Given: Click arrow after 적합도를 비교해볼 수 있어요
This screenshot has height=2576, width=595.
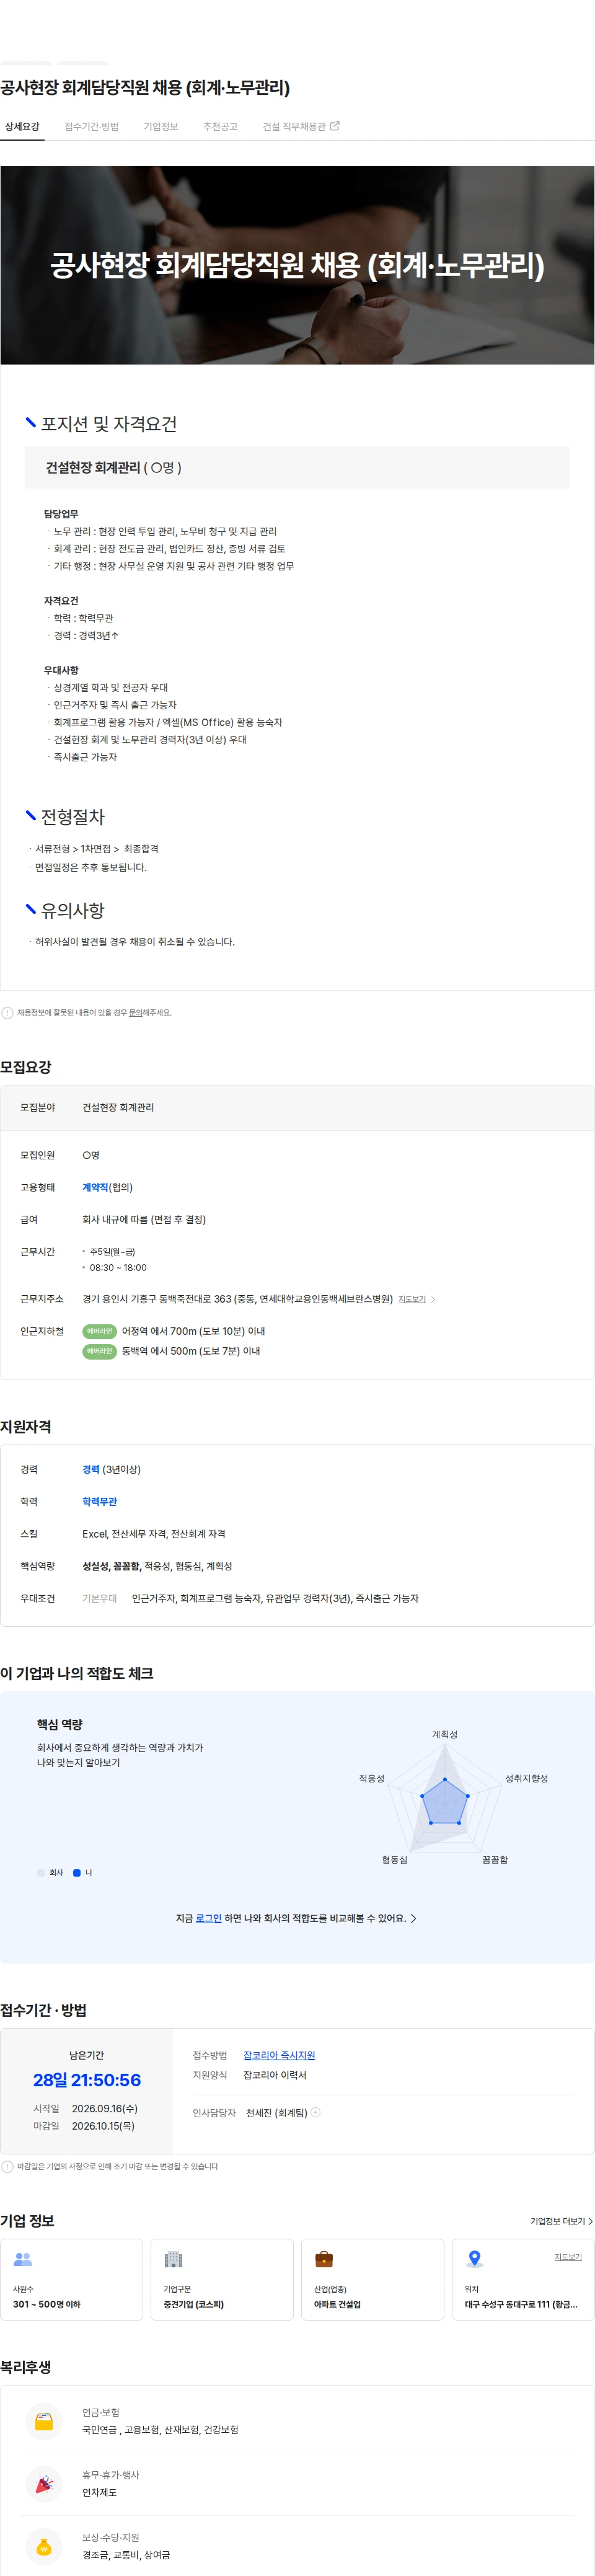Looking at the screenshot, I should [414, 1918].
